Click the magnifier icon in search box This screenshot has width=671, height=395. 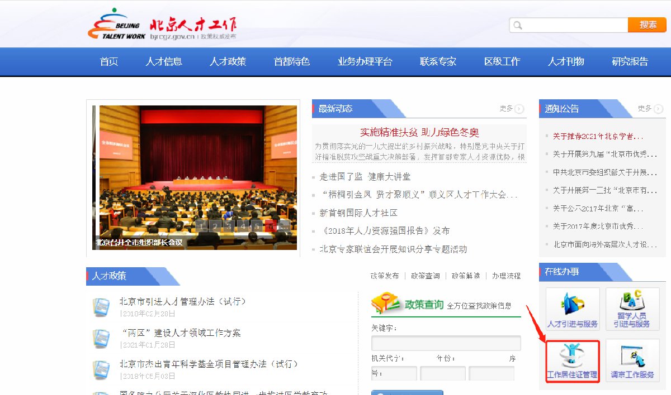coord(518,25)
